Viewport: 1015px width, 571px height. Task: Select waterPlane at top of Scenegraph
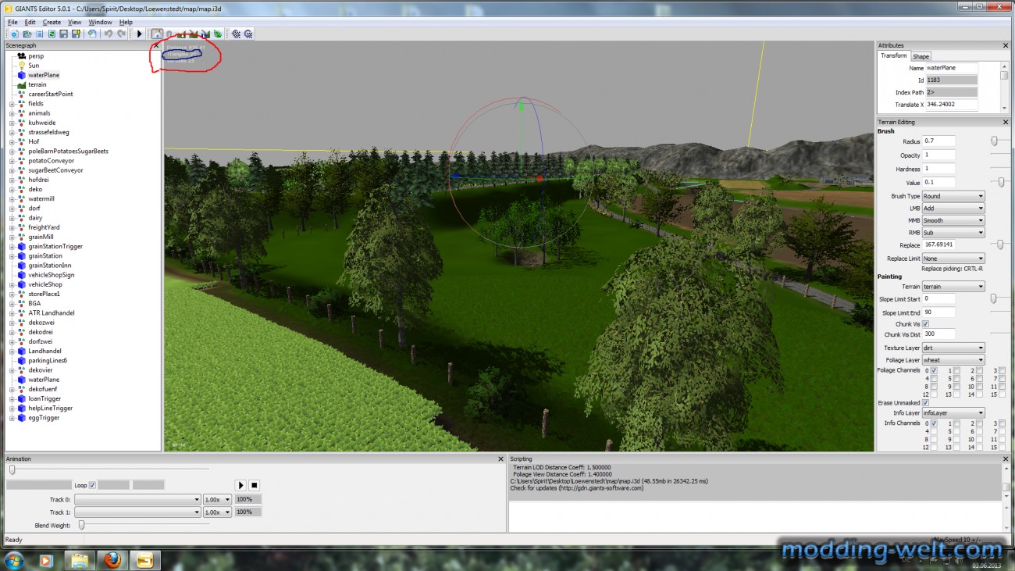pos(44,75)
